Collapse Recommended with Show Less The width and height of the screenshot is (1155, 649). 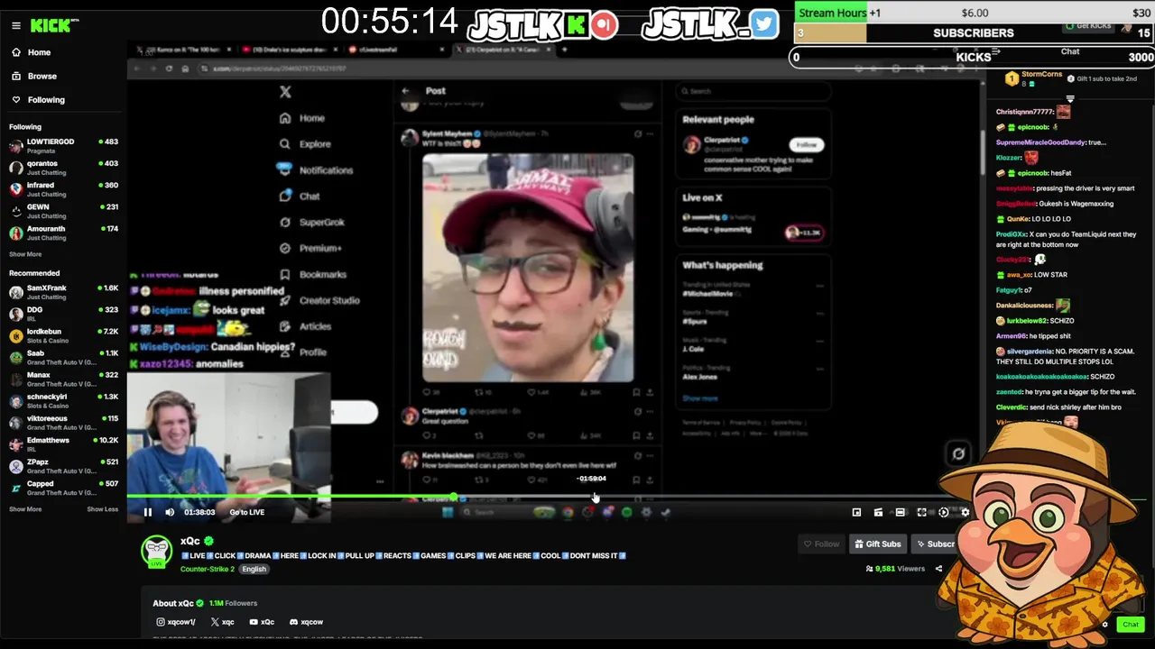point(102,509)
